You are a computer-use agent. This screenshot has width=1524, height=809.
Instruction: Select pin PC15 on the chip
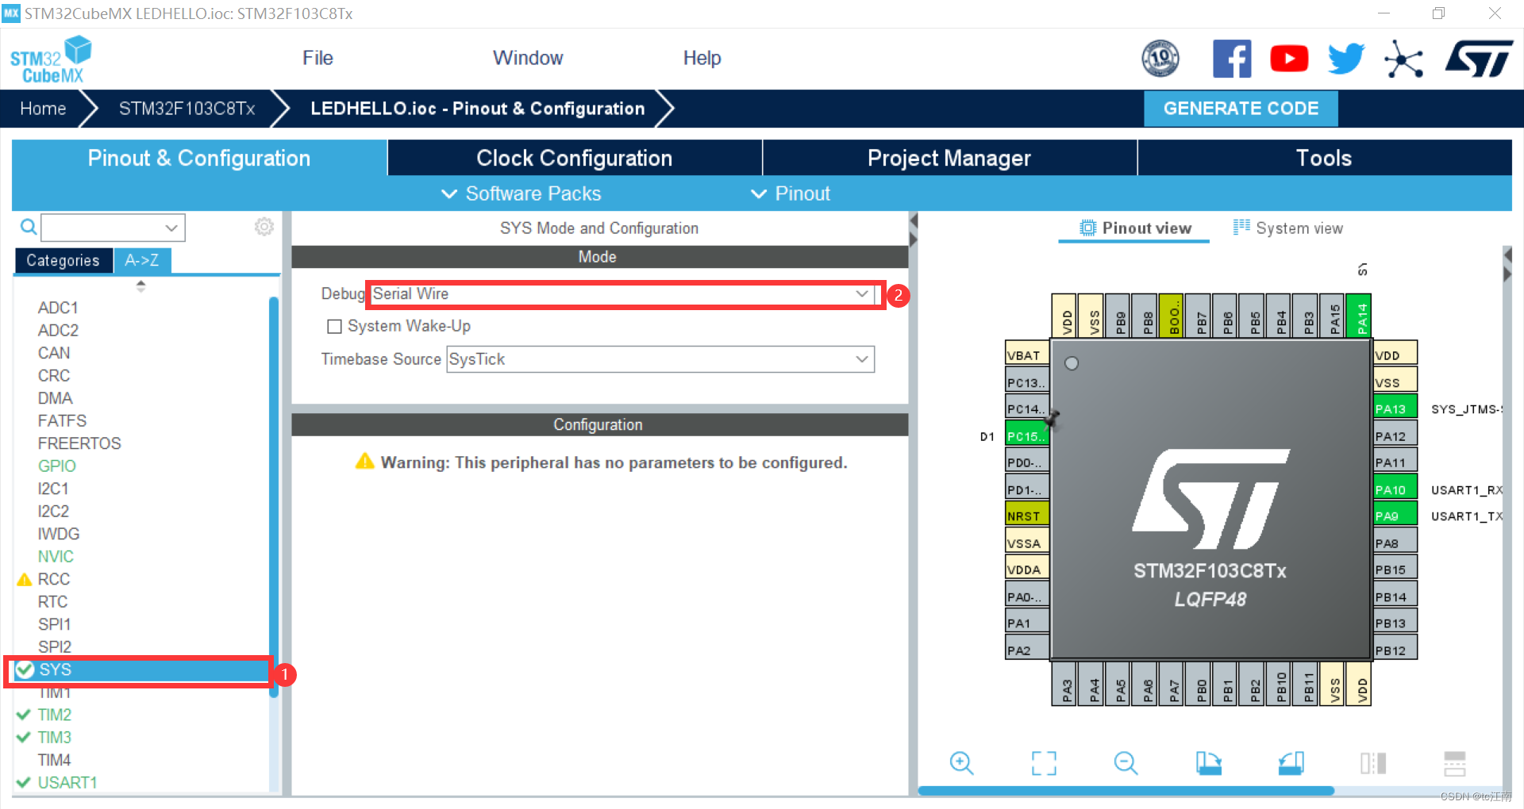point(1027,435)
